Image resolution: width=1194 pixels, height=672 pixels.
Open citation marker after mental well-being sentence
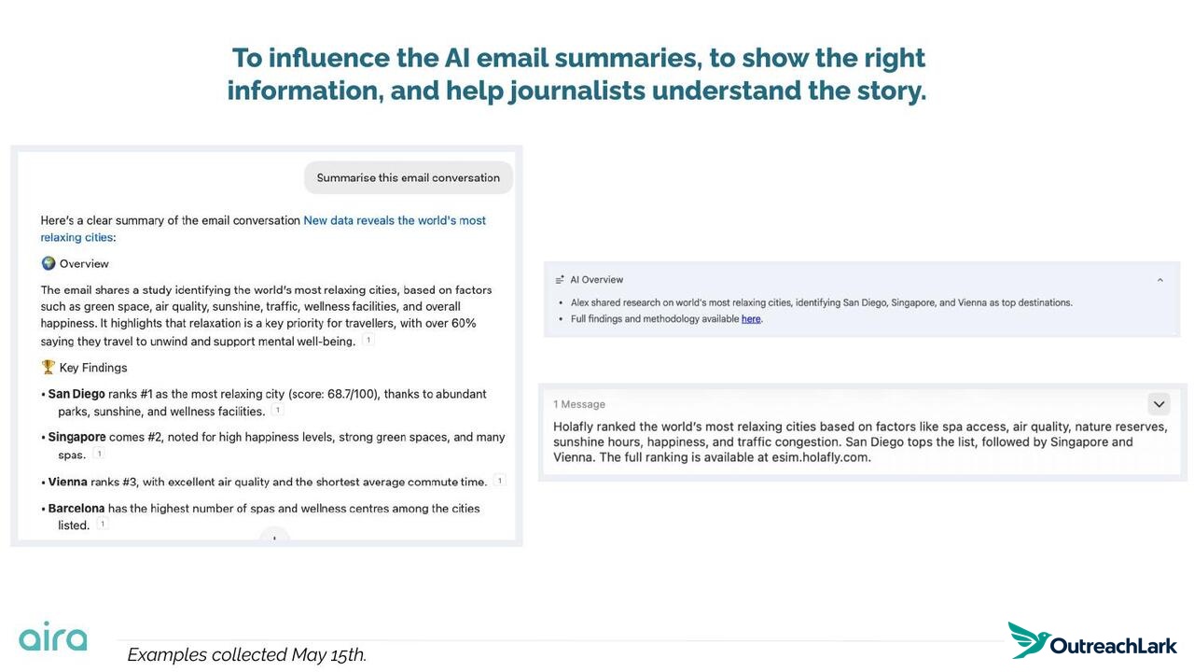point(368,341)
